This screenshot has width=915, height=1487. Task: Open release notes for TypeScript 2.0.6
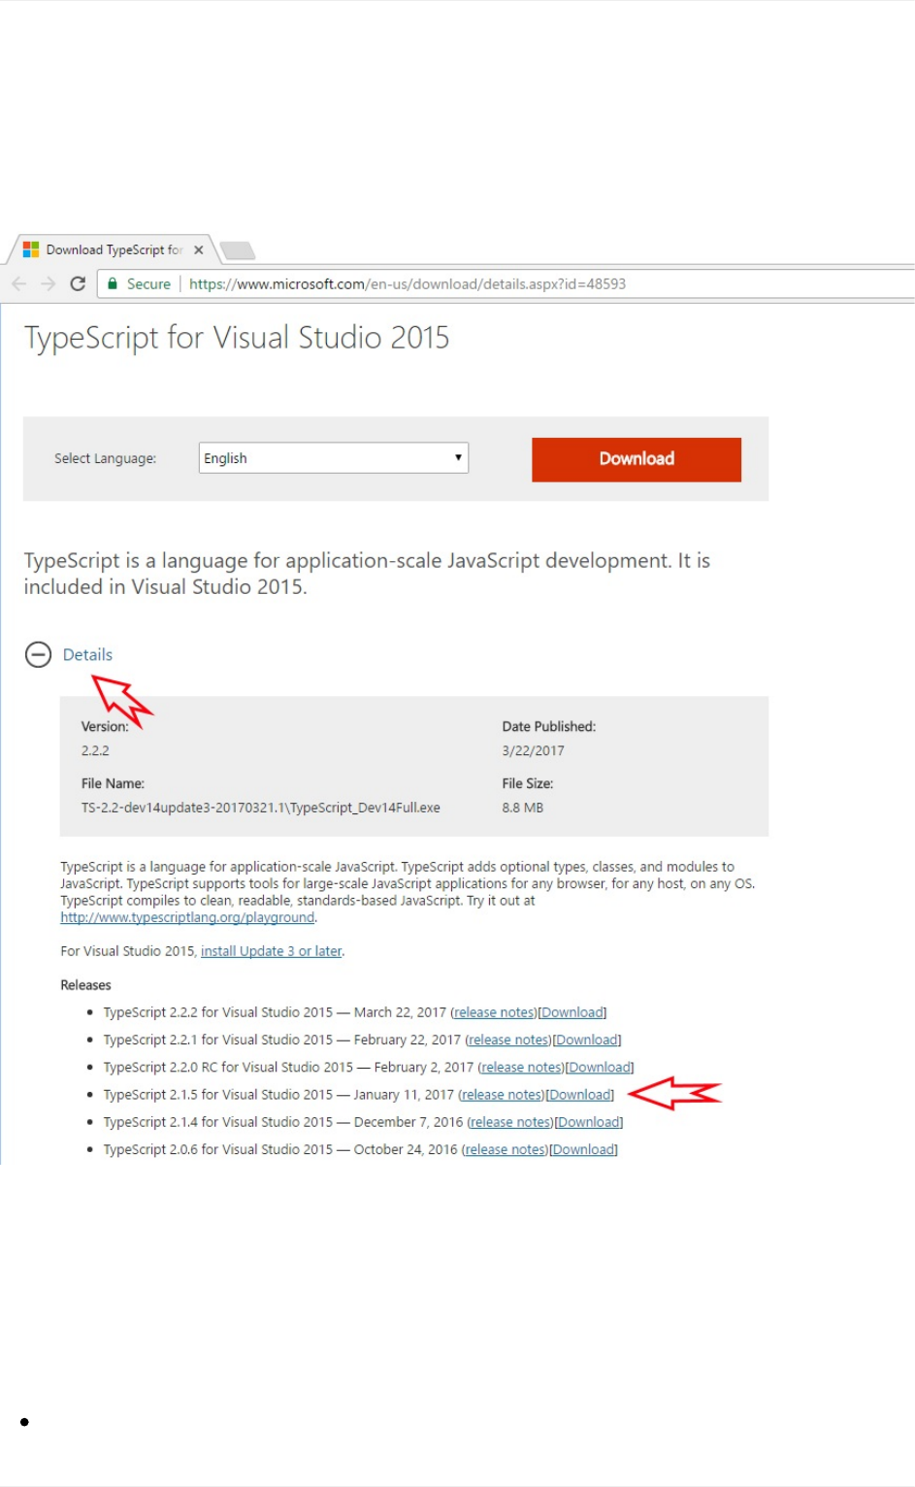coord(506,1149)
